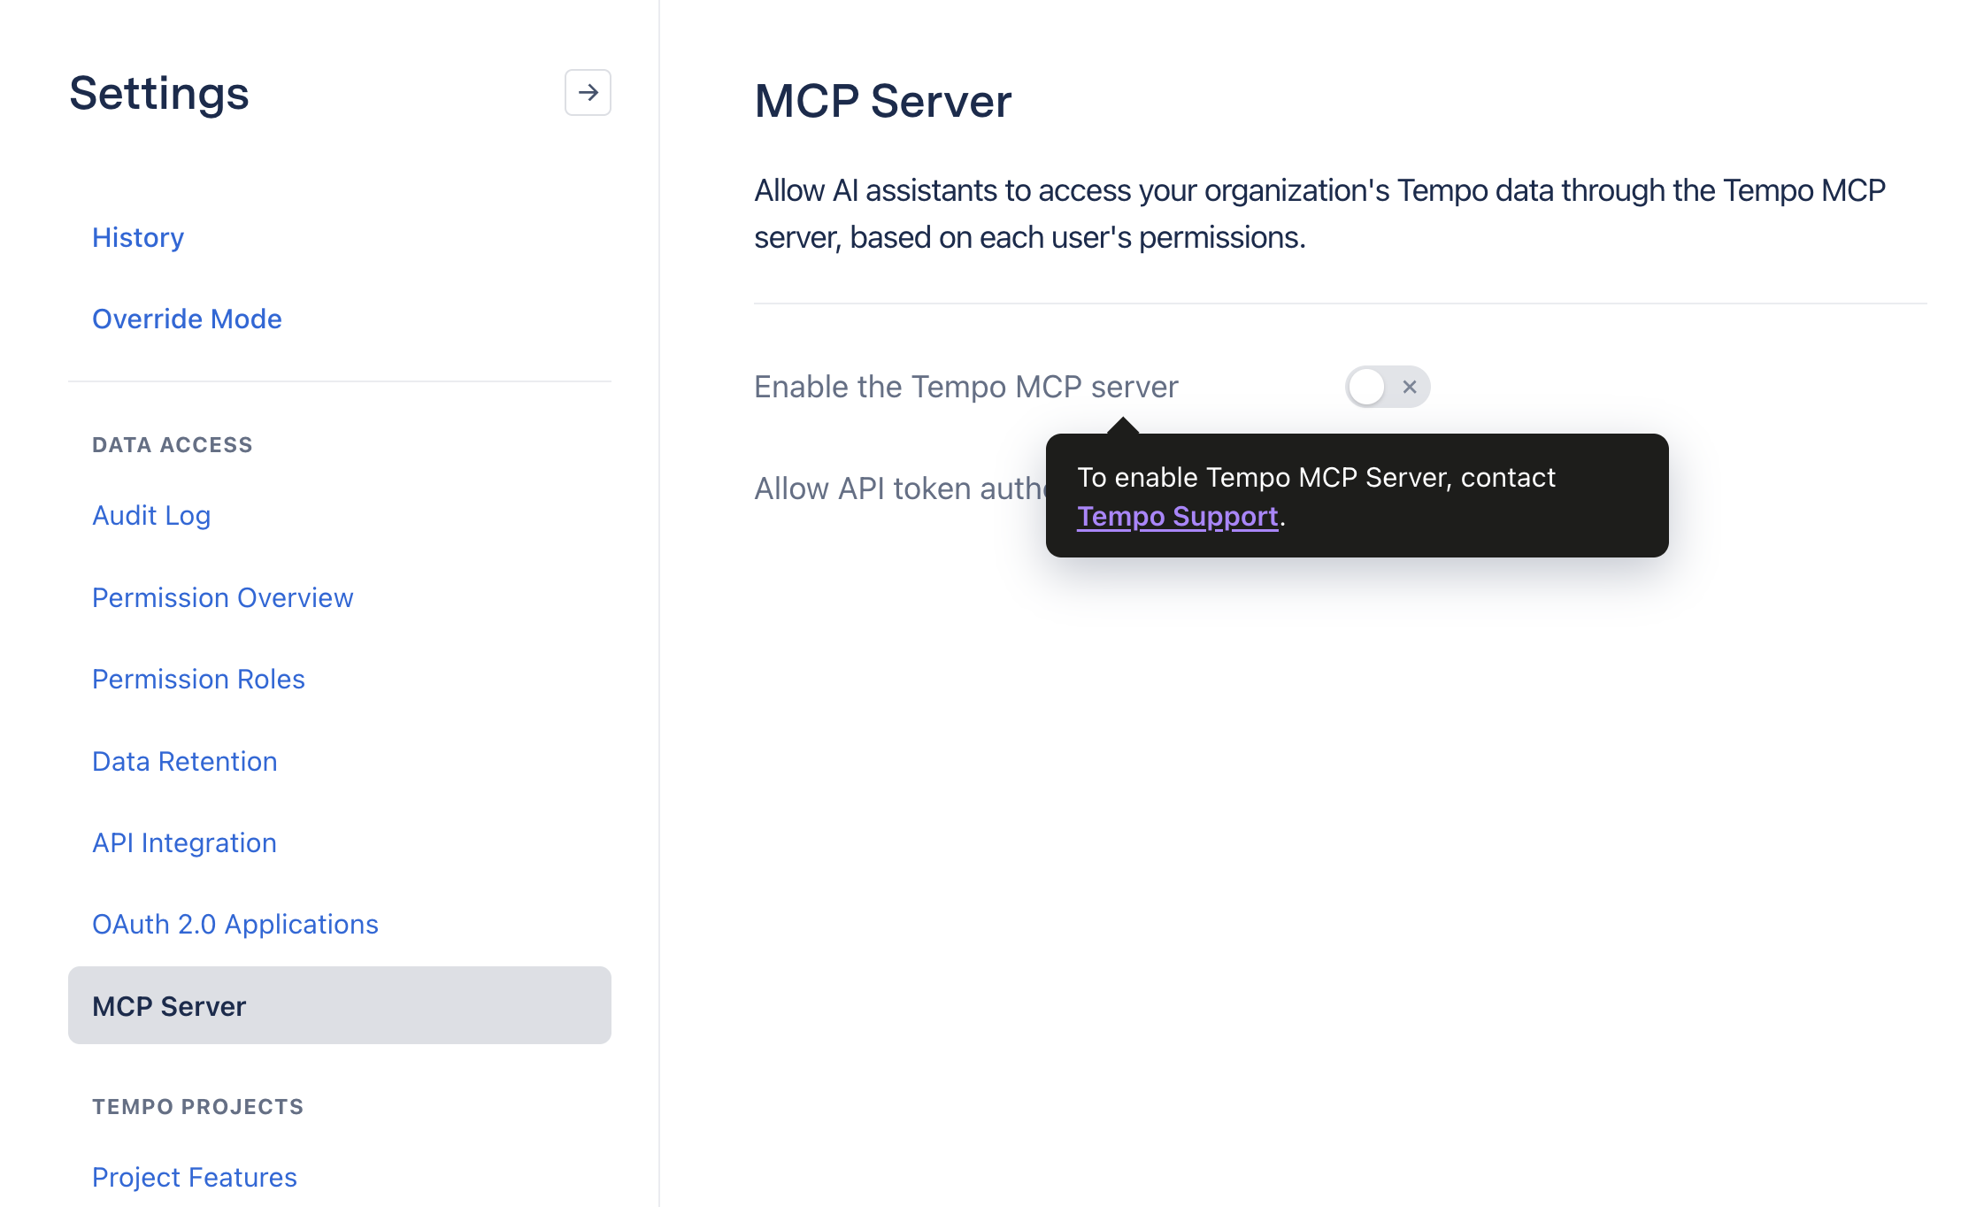
Task: Open the Audit Log page
Action: [x=151, y=515]
